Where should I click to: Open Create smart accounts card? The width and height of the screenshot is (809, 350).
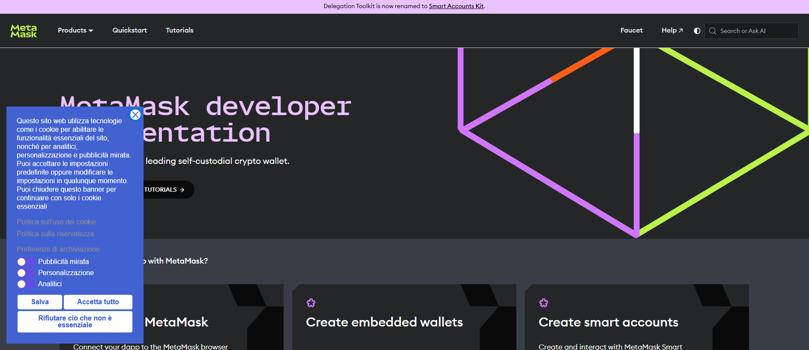pos(637,317)
